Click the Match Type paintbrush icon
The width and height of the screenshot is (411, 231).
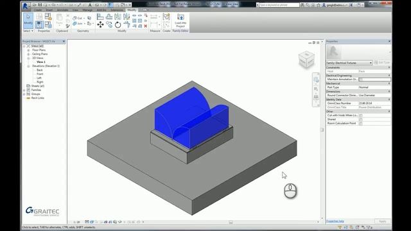pos(67,26)
